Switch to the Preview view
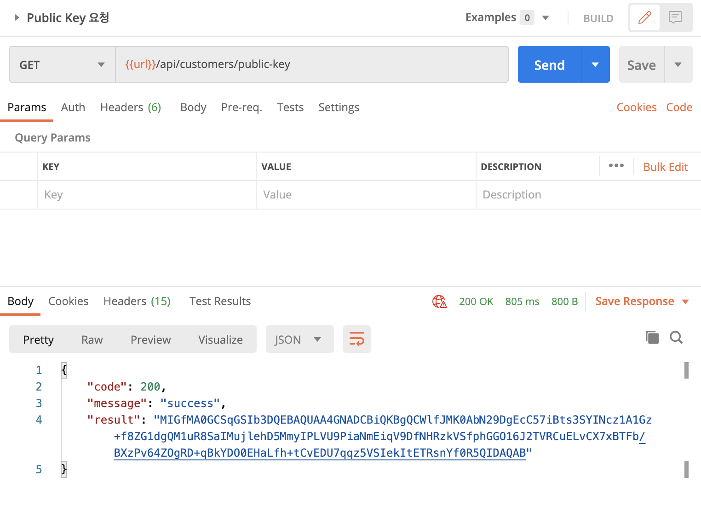This screenshot has height=510, width=701. click(151, 340)
